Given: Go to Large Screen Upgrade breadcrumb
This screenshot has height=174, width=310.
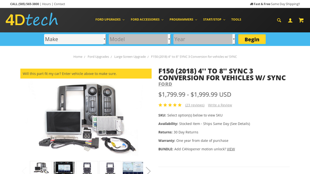Looking at the screenshot, I should (x=130, y=56).
